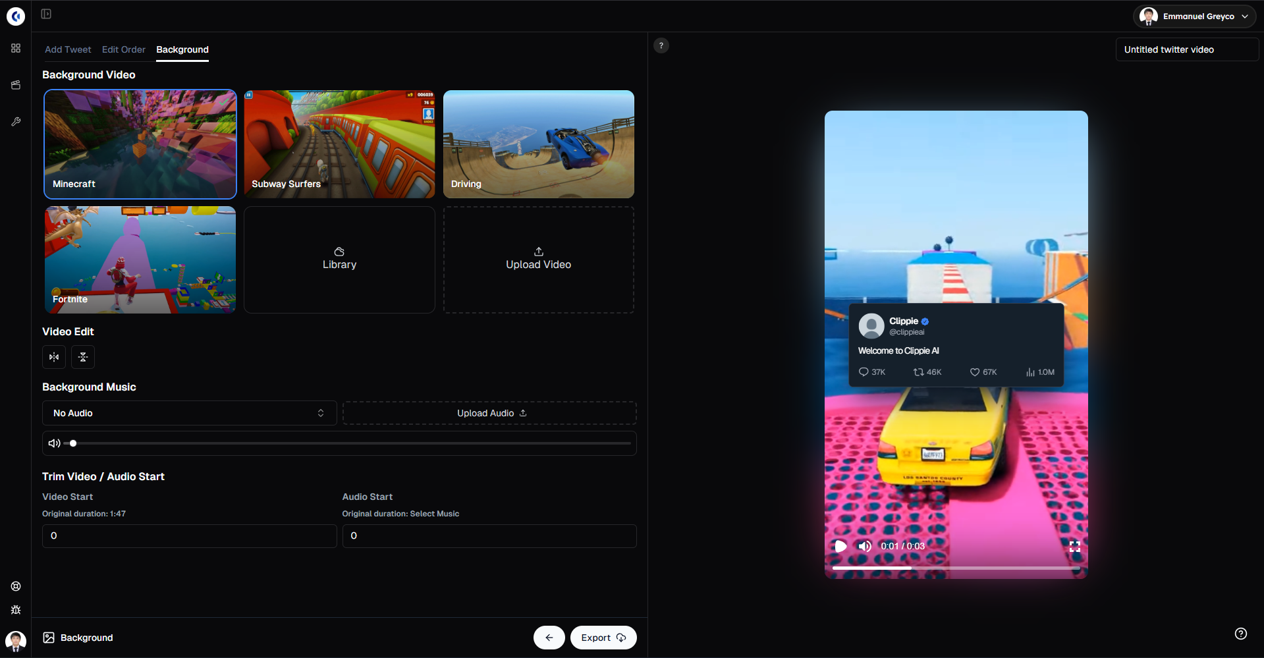Click the Clippie tweet profile avatar
The width and height of the screenshot is (1264, 658).
pyautogui.click(x=871, y=326)
